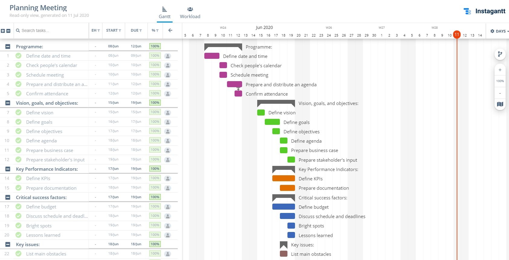
Task: Select the Gantt tab
Action: coord(164,13)
